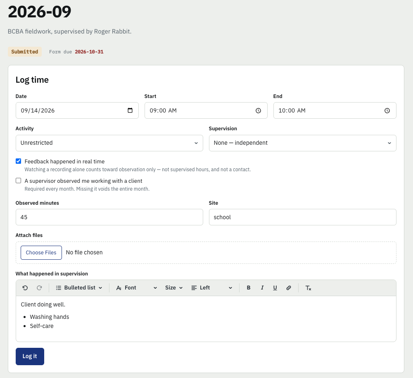
Task: Open the Size dropdown in editor toolbar
Action: (x=174, y=288)
